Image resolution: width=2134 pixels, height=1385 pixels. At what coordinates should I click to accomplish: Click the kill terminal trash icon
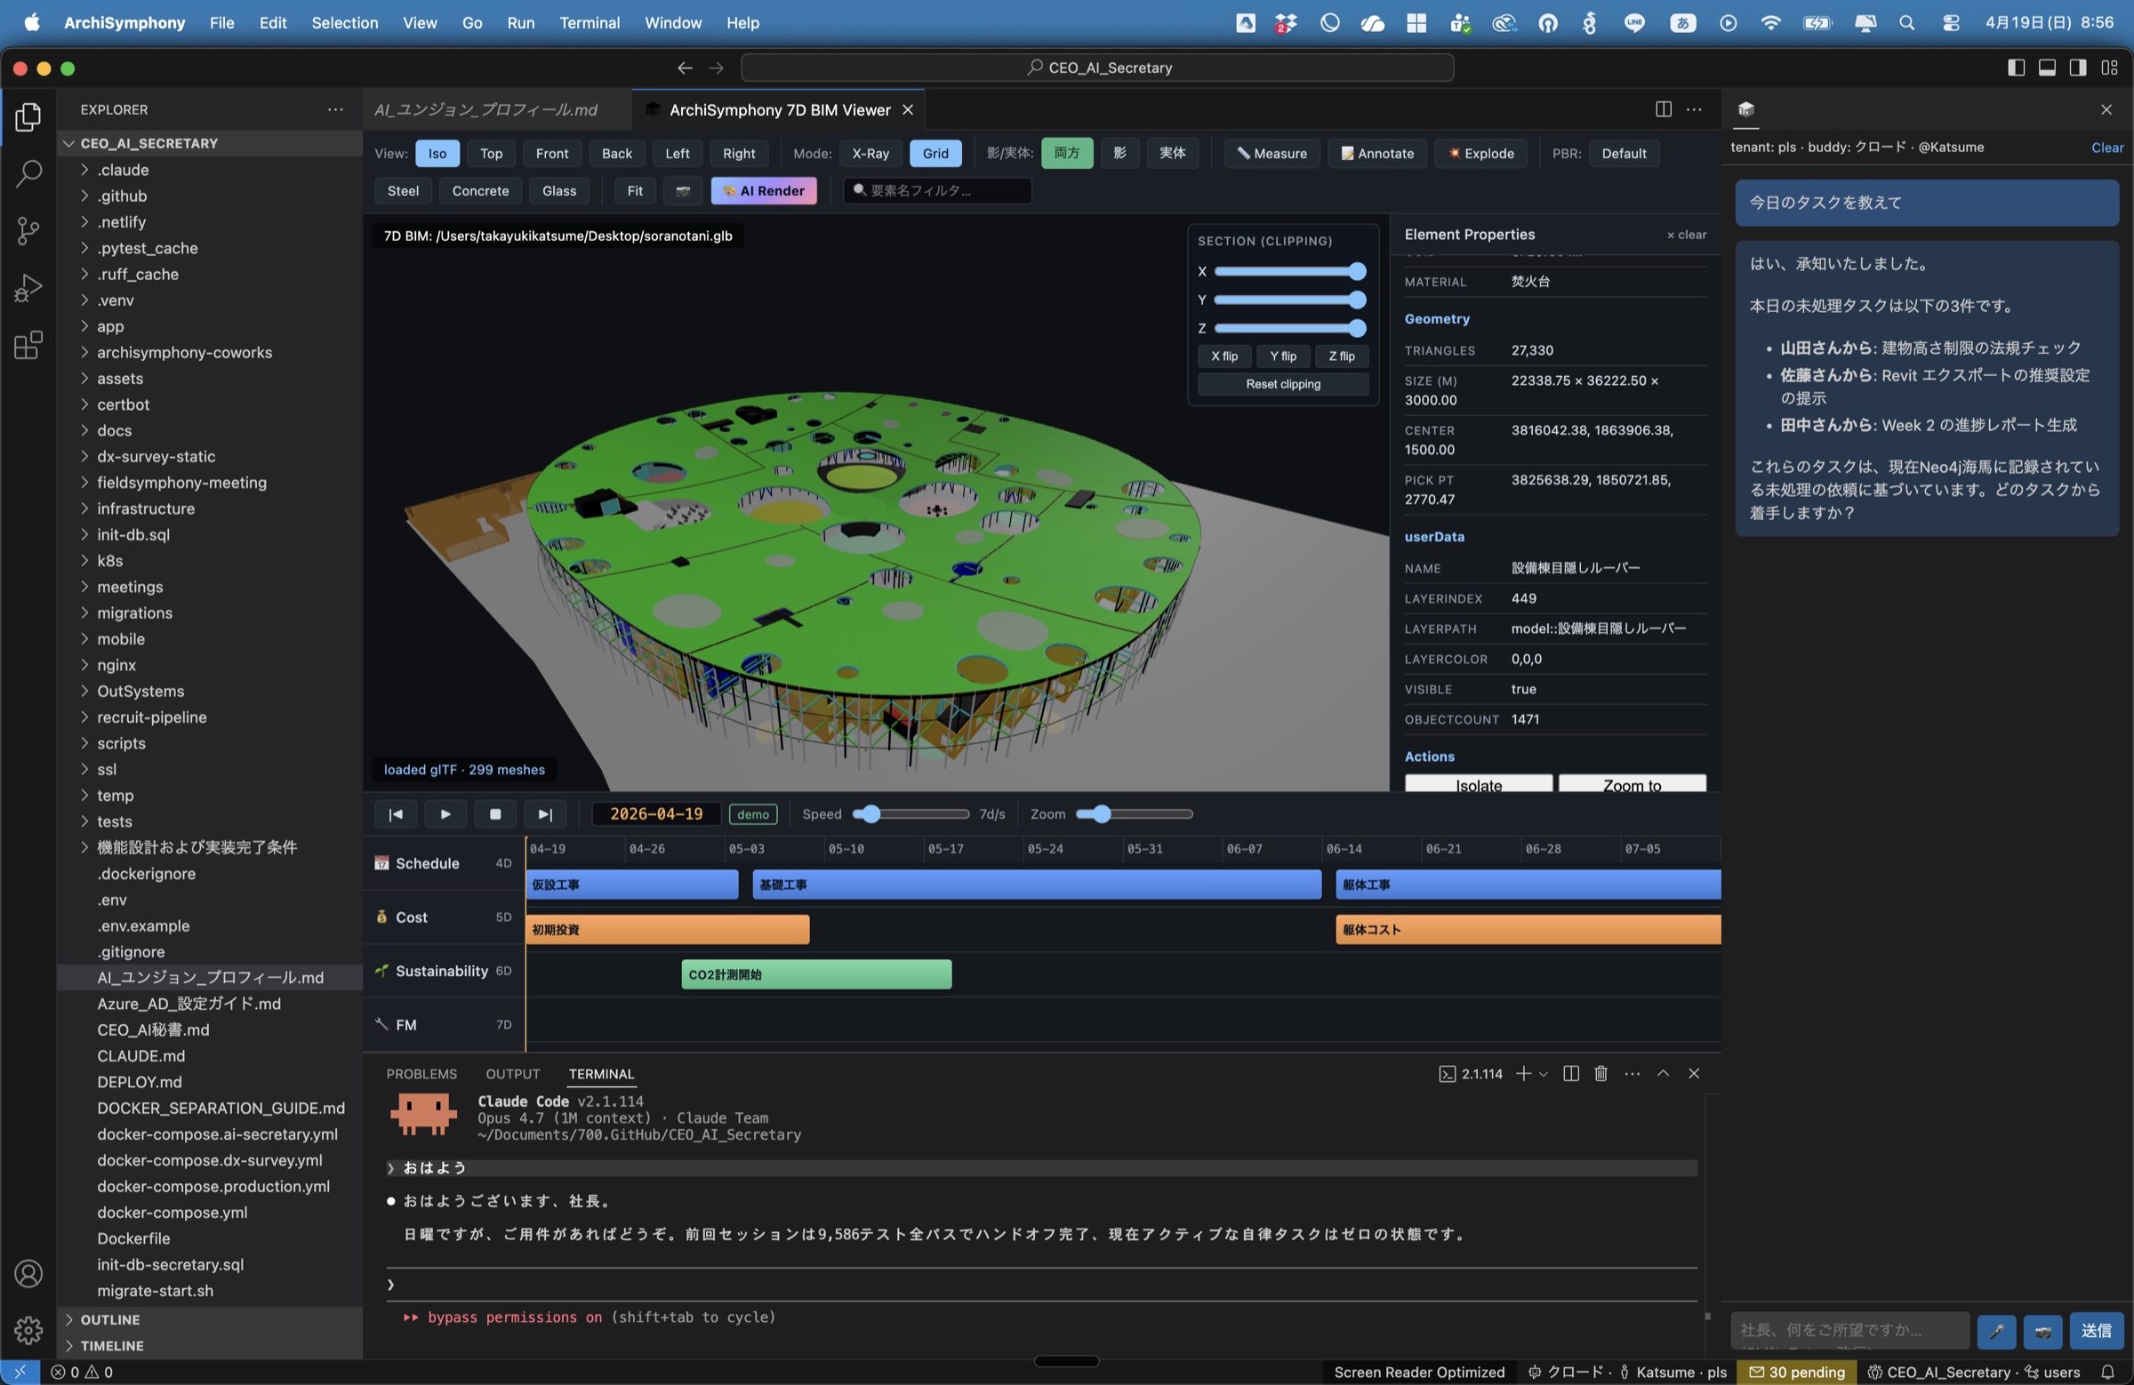tap(1600, 1073)
